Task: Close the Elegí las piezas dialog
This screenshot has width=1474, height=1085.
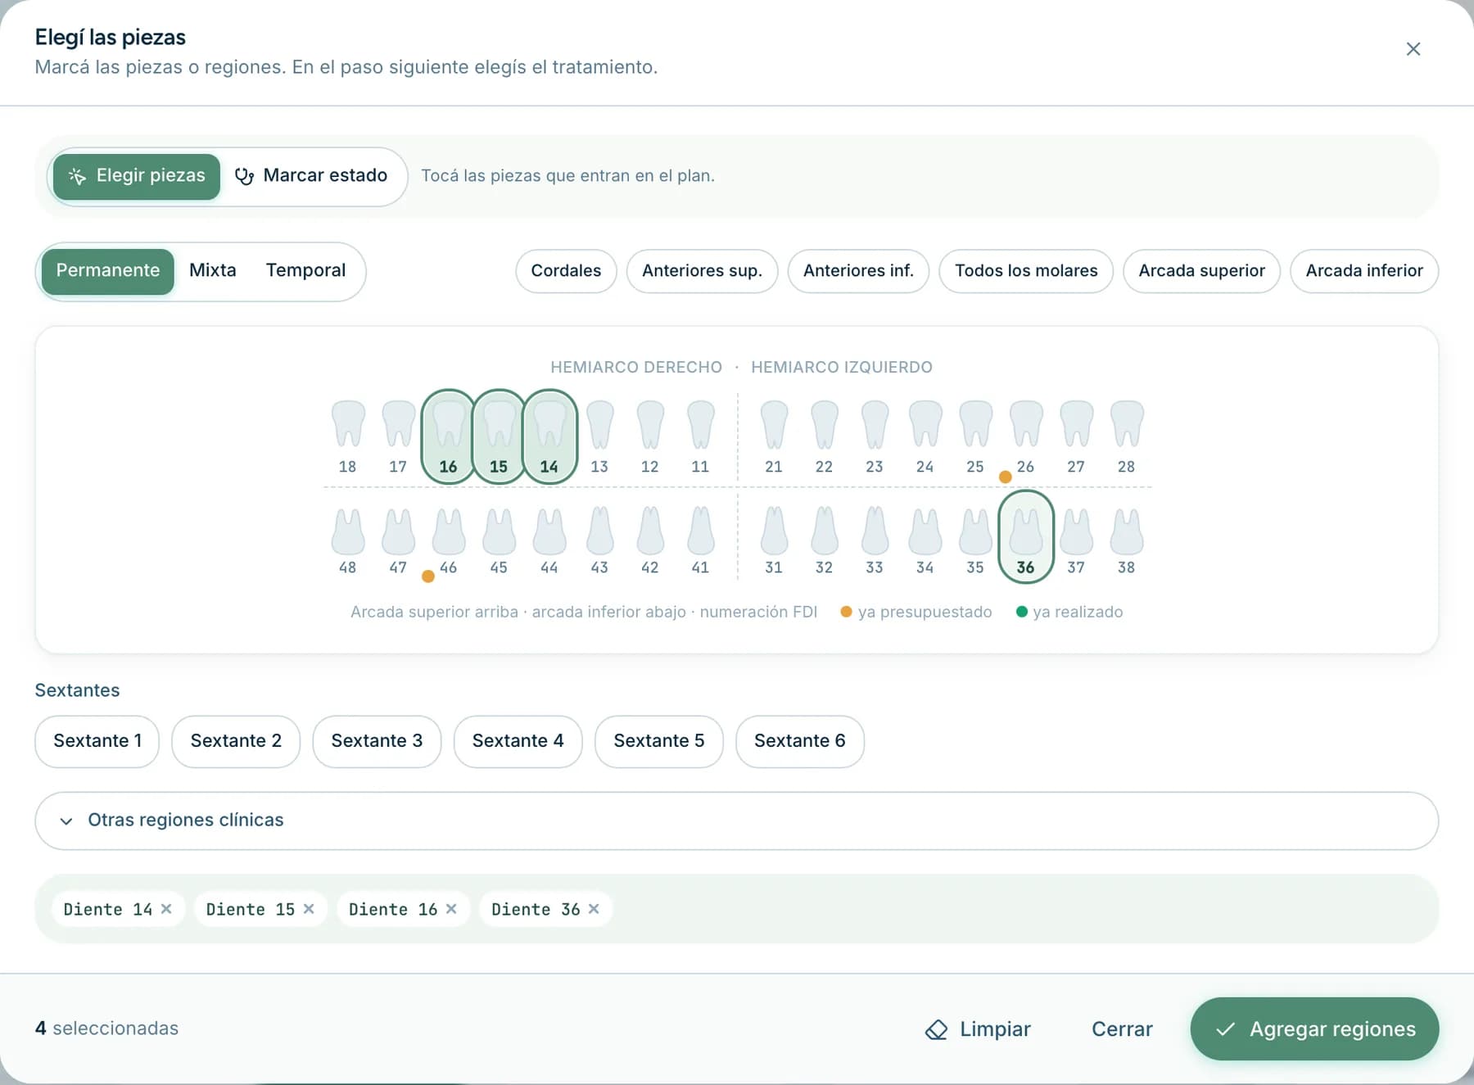Action: (1413, 49)
